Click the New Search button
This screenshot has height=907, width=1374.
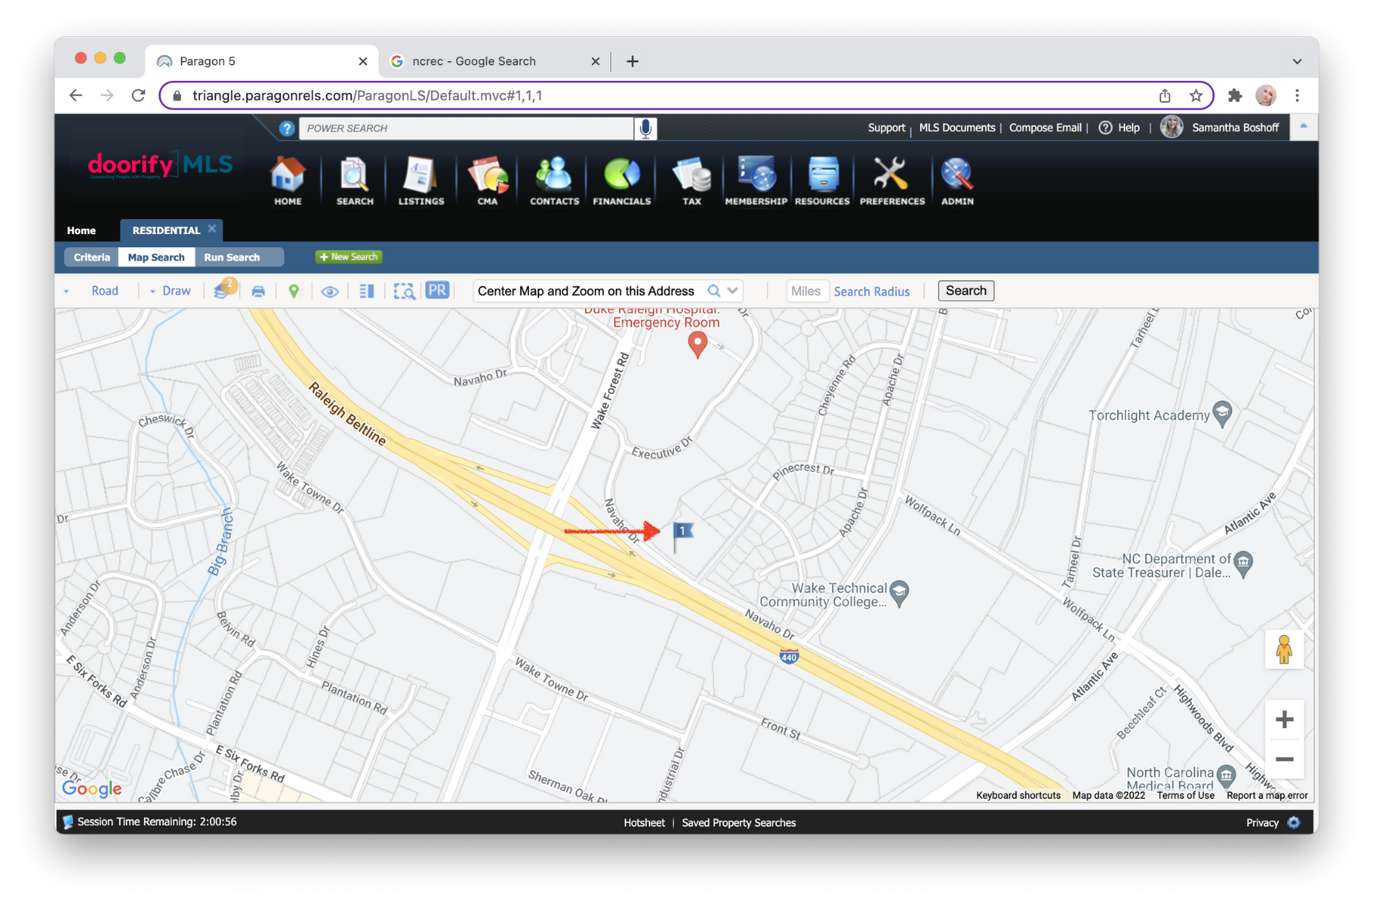pyautogui.click(x=349, y=257)
